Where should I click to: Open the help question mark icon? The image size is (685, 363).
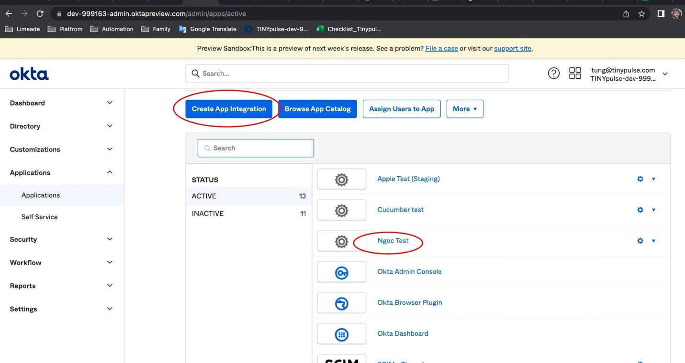coord(554,73)
